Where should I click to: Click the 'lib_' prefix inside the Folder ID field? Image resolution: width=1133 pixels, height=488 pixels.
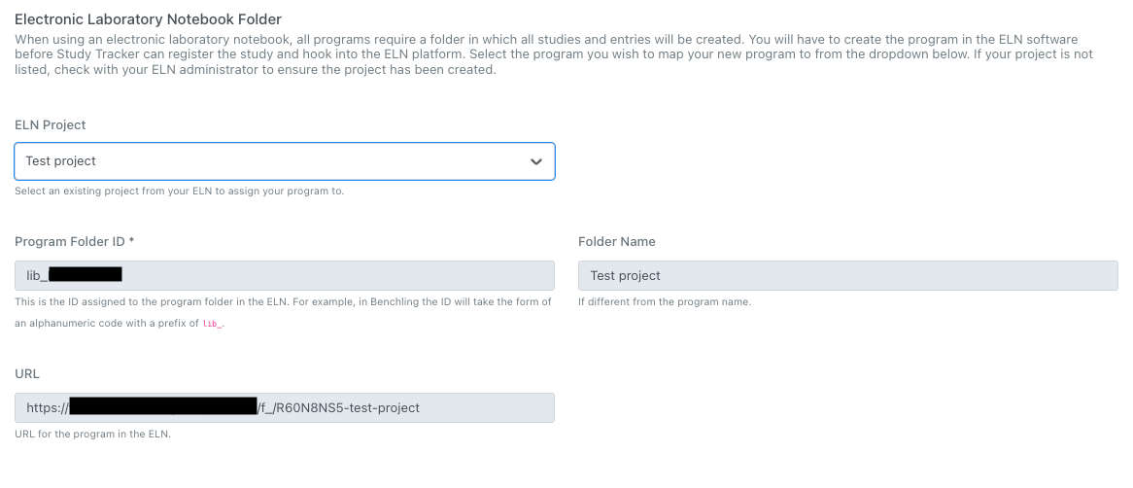(x=36, y=276)
